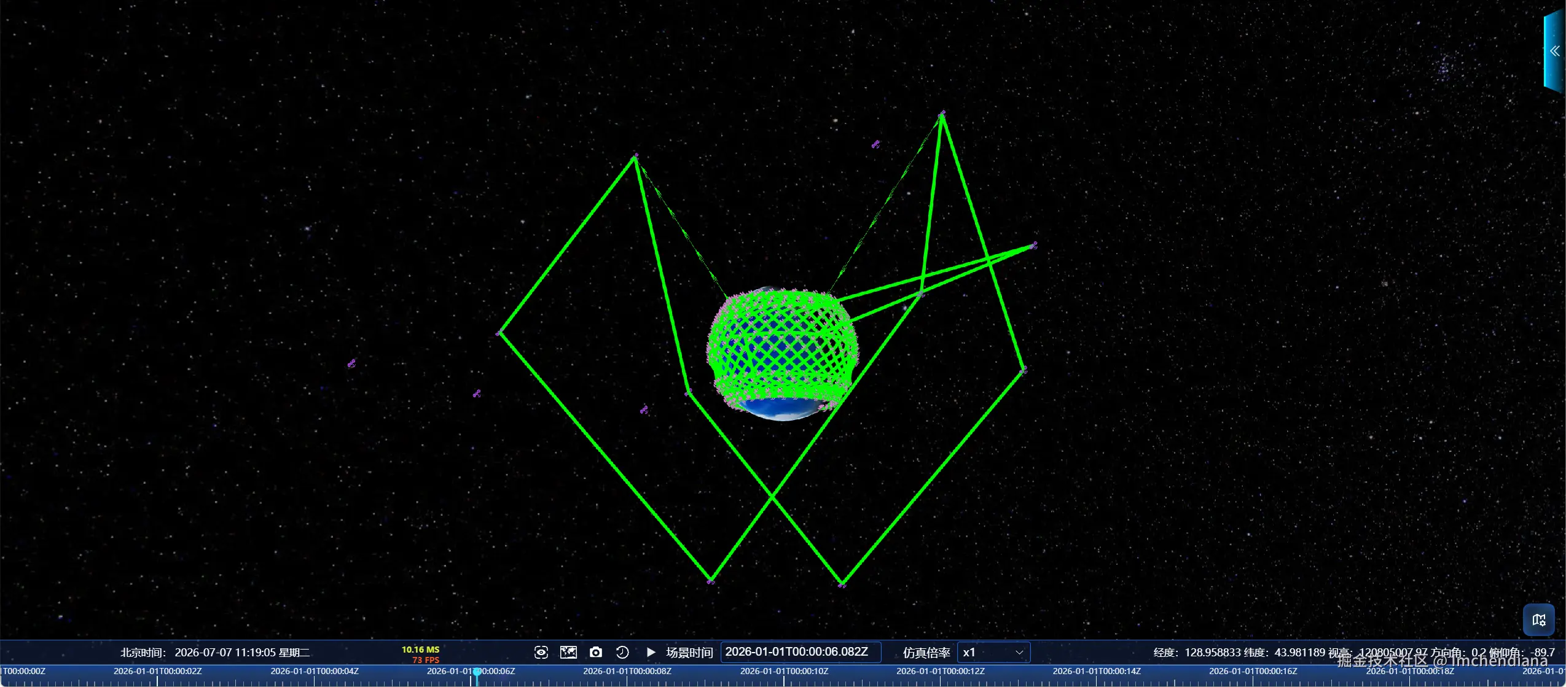The height and width of the screenshot is (687, 1566).
Task: Select the satellite at lower left bottom vertex
Action: [711, 580]
